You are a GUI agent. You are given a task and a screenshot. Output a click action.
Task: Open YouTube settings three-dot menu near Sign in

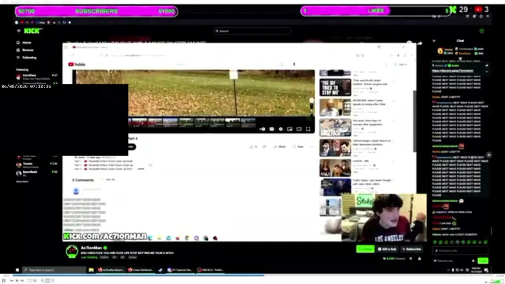[x=386, y=64]
